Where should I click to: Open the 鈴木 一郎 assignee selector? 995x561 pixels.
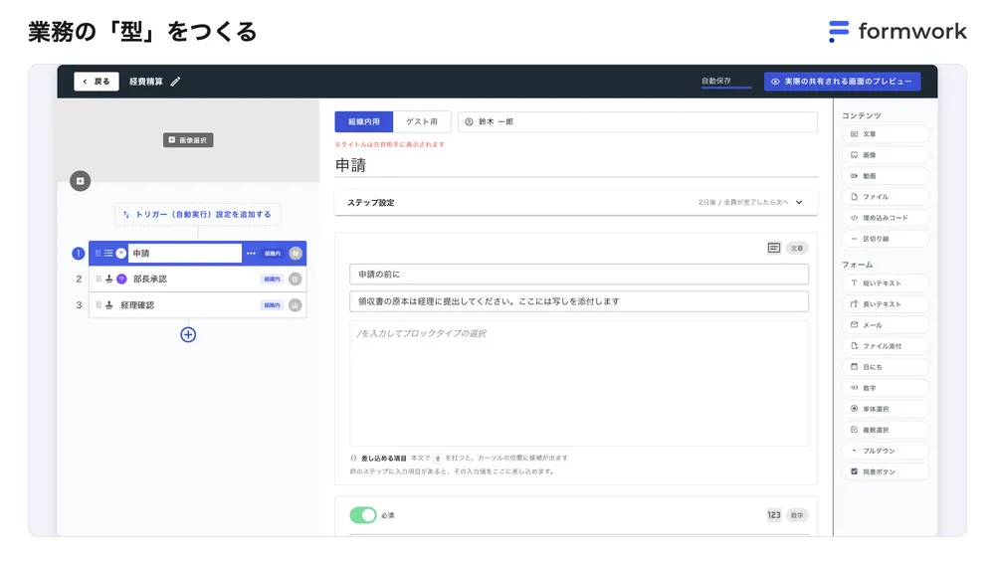point(638,121)
